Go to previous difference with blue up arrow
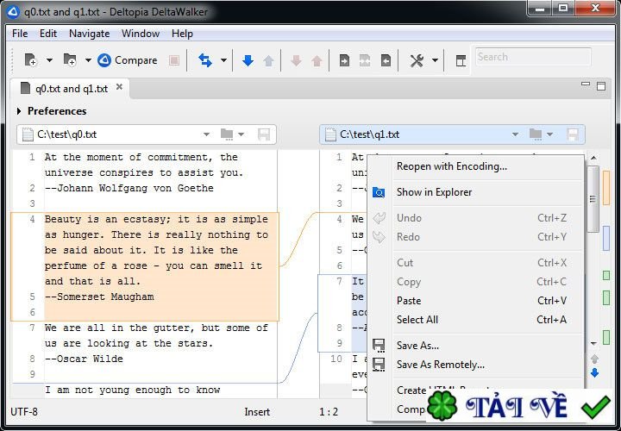Image resolution: width=621 pixels, height=431 pixels. [268, 60]
